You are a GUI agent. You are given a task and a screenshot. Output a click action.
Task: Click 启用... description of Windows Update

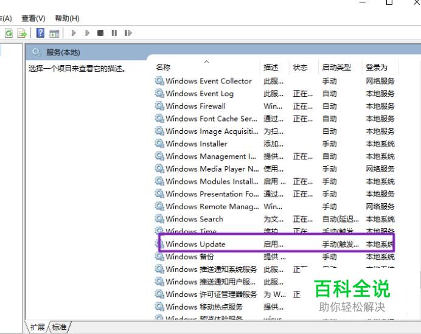(x=273, y=245)
